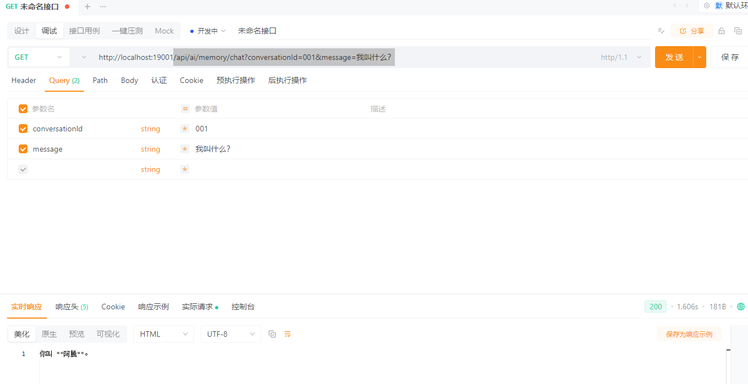Click the duplicate request icon

point(738,31)
